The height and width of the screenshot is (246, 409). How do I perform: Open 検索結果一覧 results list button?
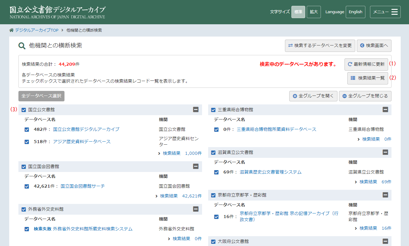[368, 78]
